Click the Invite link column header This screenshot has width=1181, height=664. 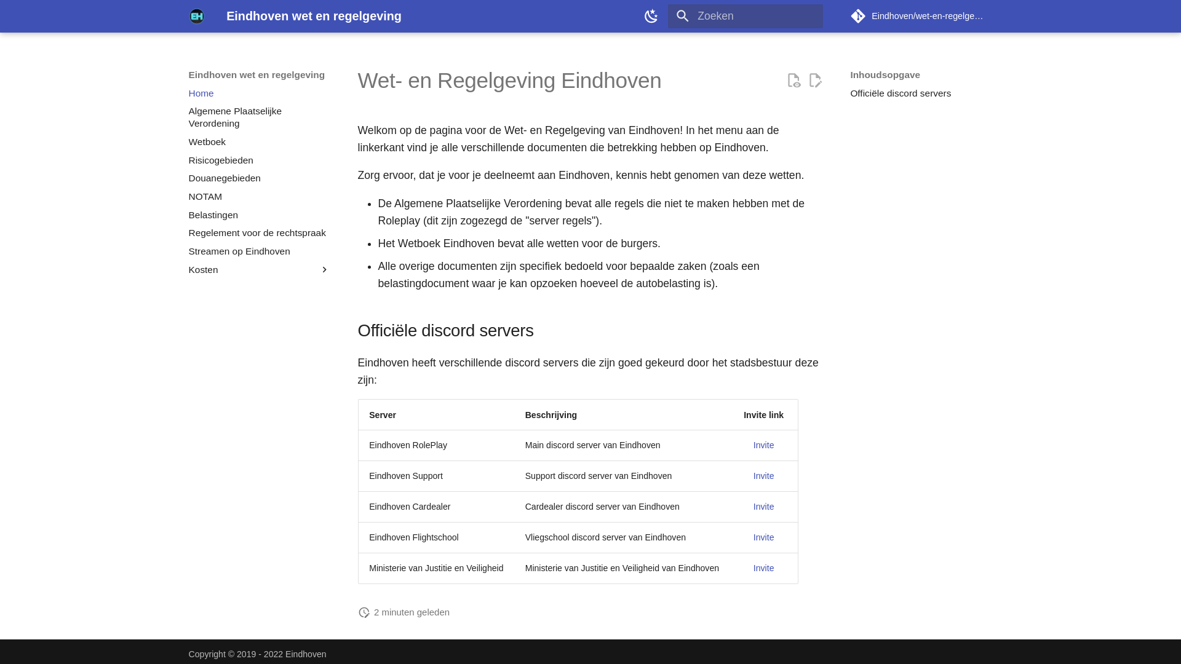point(763,415)
